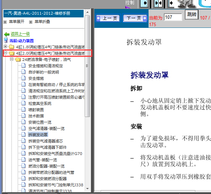Viewport: 211px width, 194px height.
Task: Expand the 4缸1.8l涡轮增压 folder node
Action: [x=6, y=47]
